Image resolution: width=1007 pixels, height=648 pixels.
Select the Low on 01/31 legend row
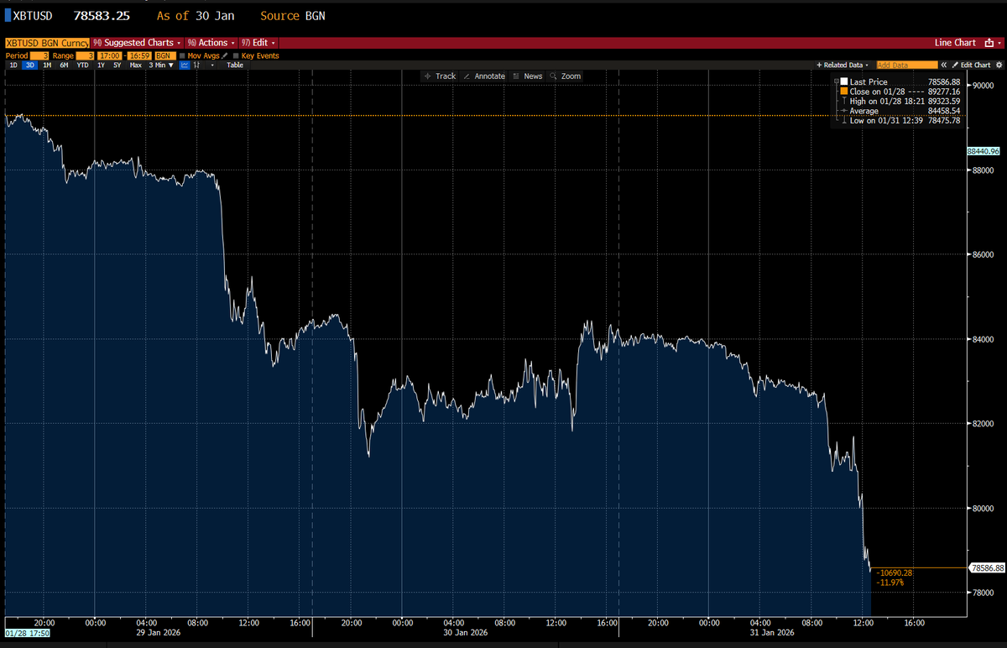pyautogui.click(x=899, y=120)
